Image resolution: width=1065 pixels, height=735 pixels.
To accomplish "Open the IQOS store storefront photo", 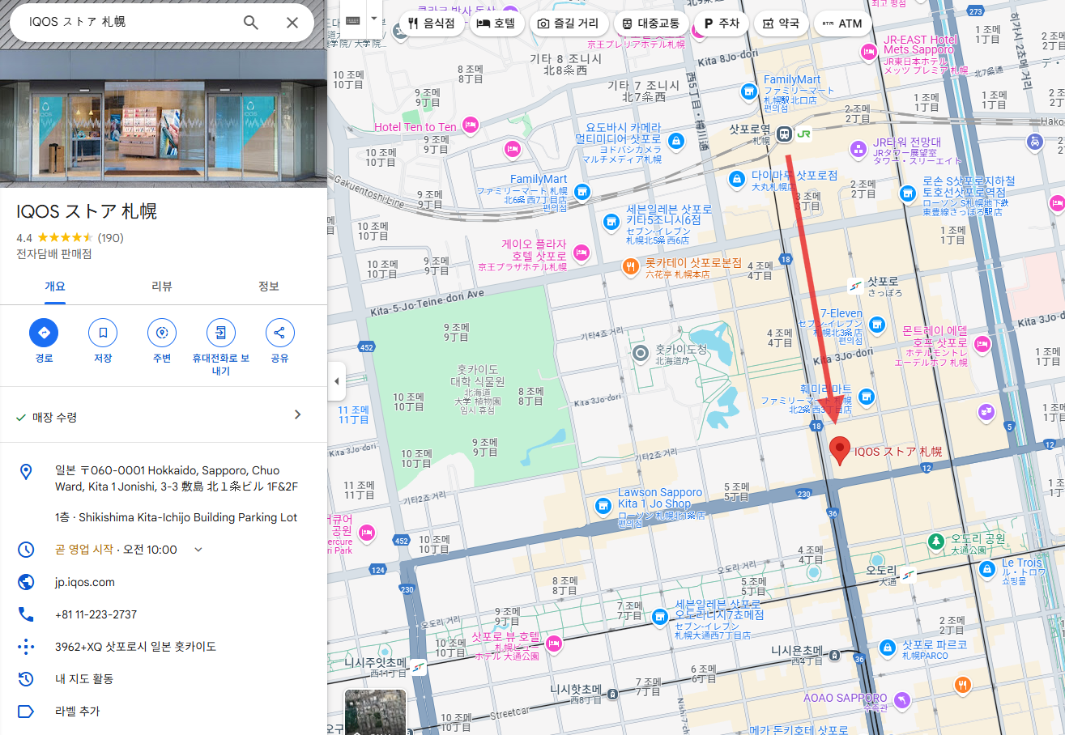I will click(164, 118).
